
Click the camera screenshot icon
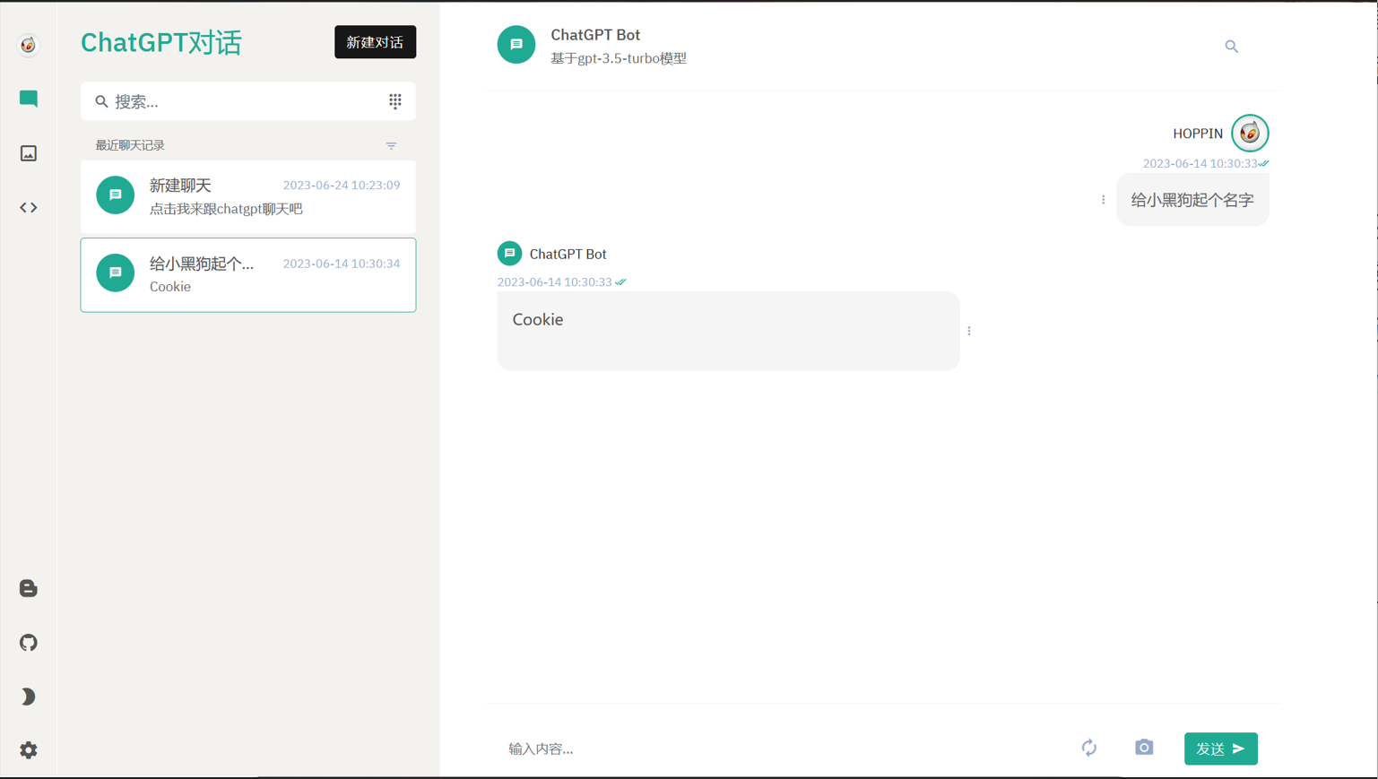click(x=1144, y=748)
